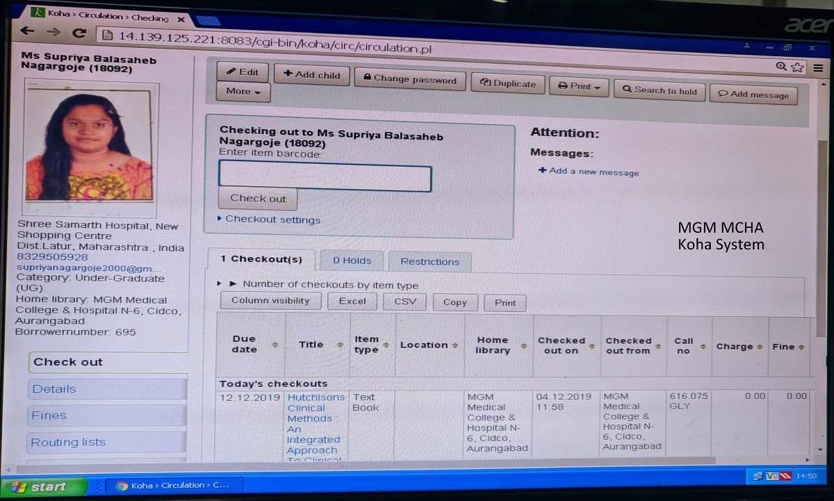Screen dimensions: 834x501
Task: Export checkouts with the CSV button
Action: [x=405, y=302]
